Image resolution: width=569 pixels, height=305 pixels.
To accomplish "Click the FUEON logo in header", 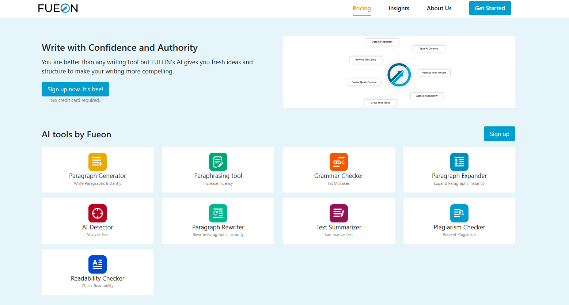I will [58, 8].
